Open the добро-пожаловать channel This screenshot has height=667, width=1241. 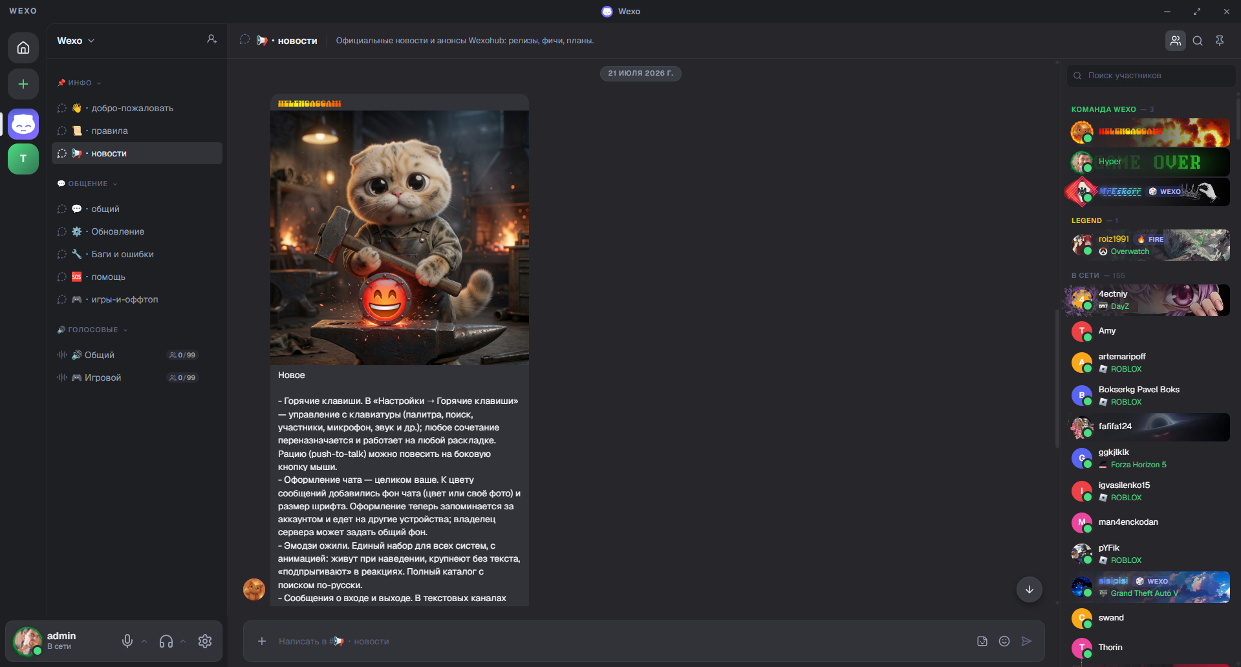137,108
